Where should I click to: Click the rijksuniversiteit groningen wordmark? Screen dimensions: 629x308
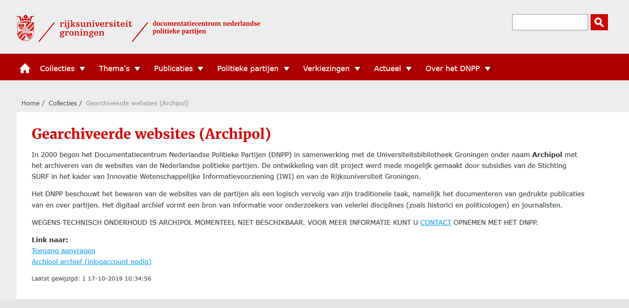coord(96,28)
